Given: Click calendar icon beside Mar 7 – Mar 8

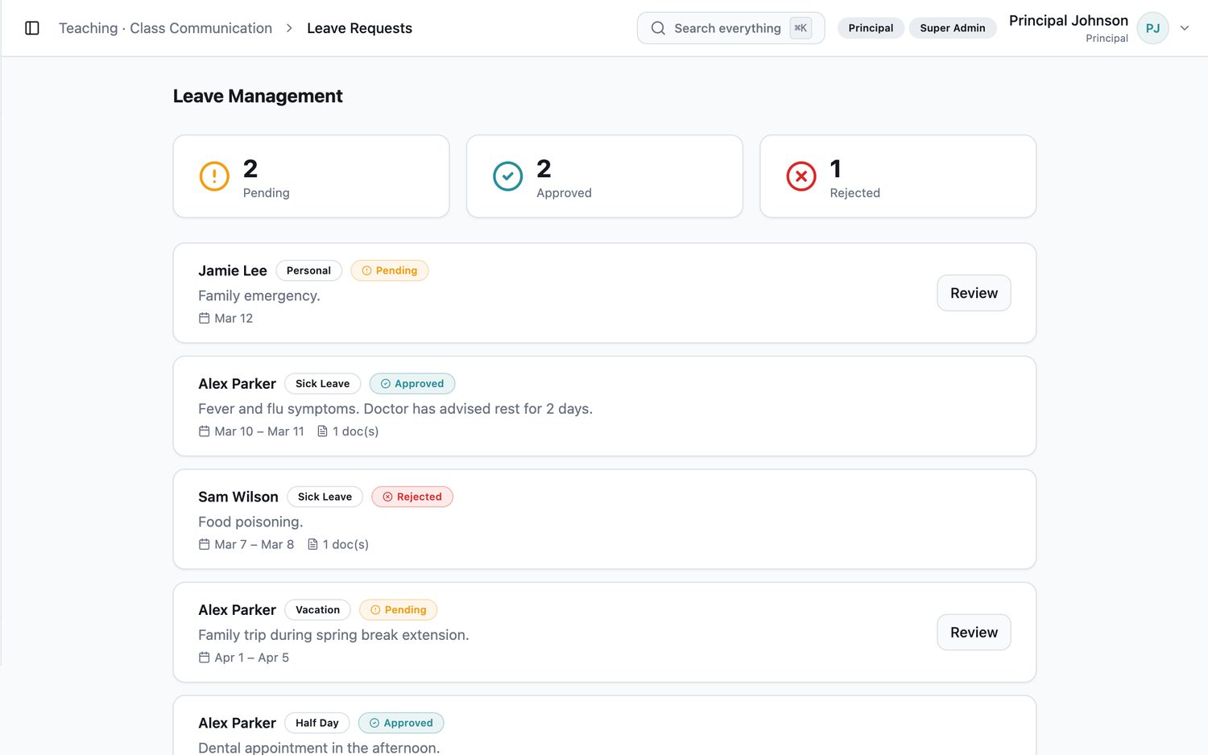Looking at the screenshot, I should point(205,544).
